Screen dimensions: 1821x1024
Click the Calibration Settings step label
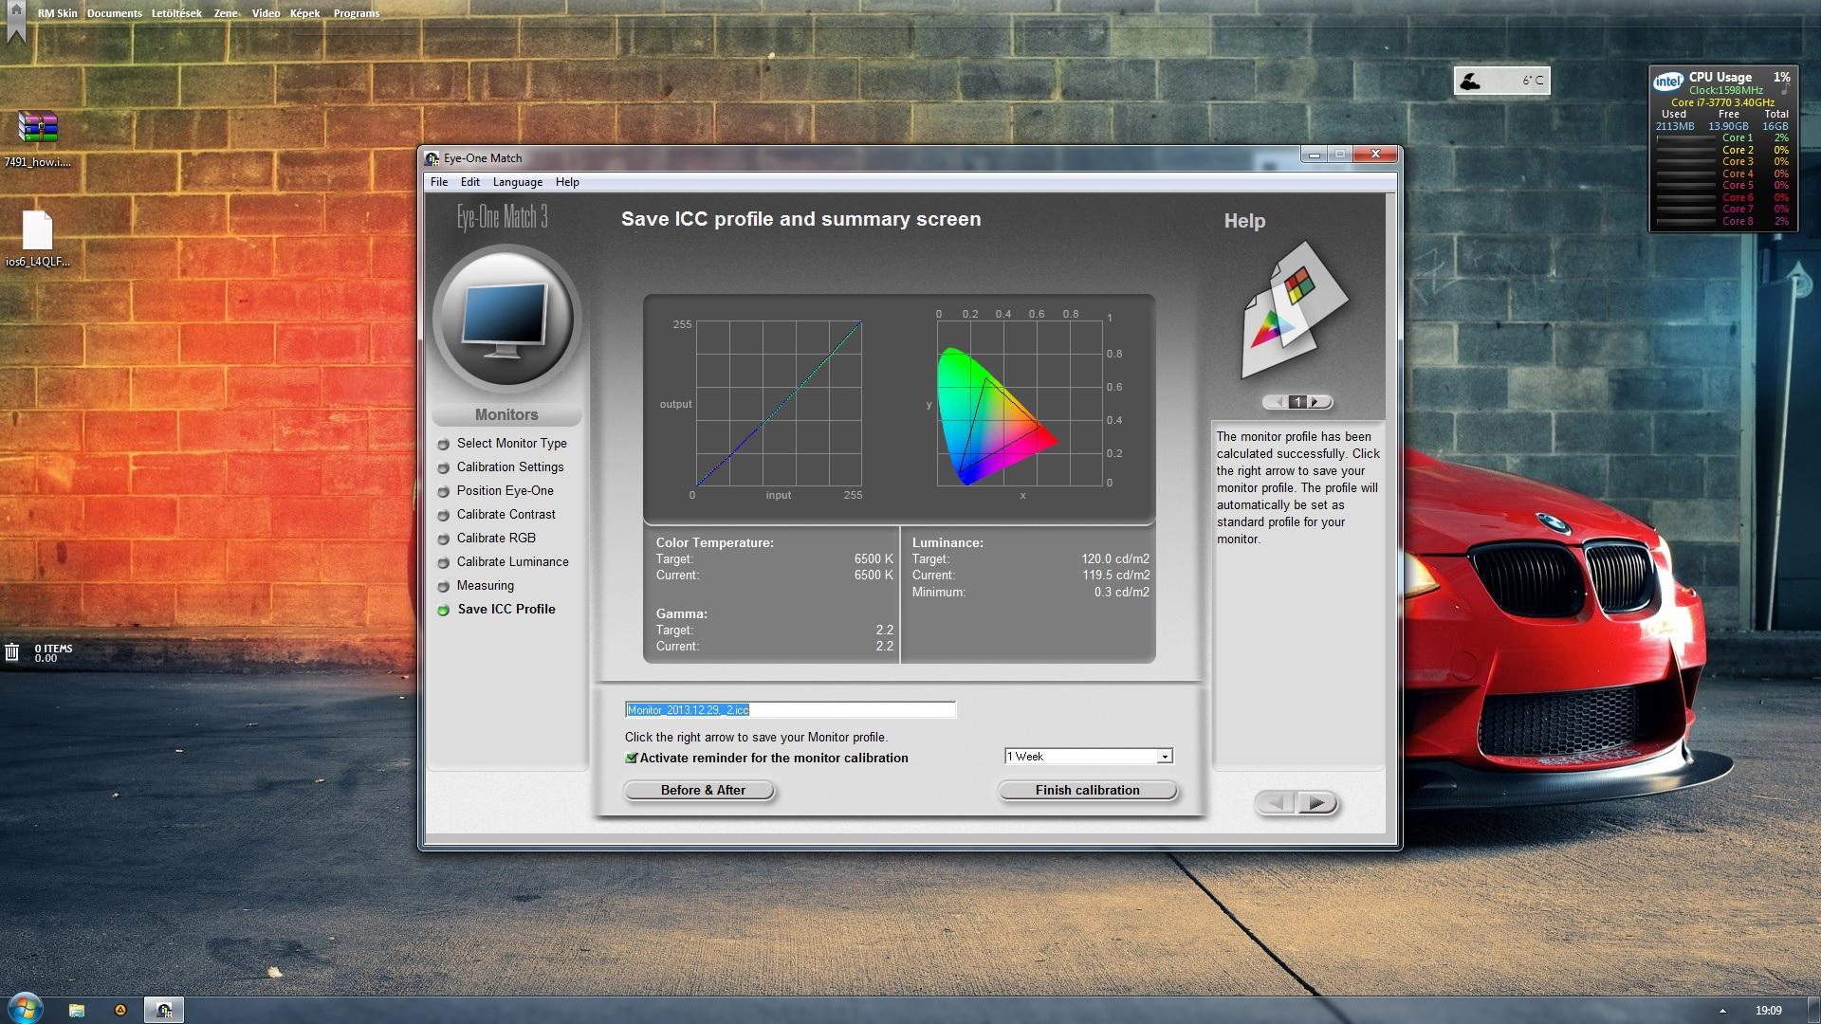(510, 467)
